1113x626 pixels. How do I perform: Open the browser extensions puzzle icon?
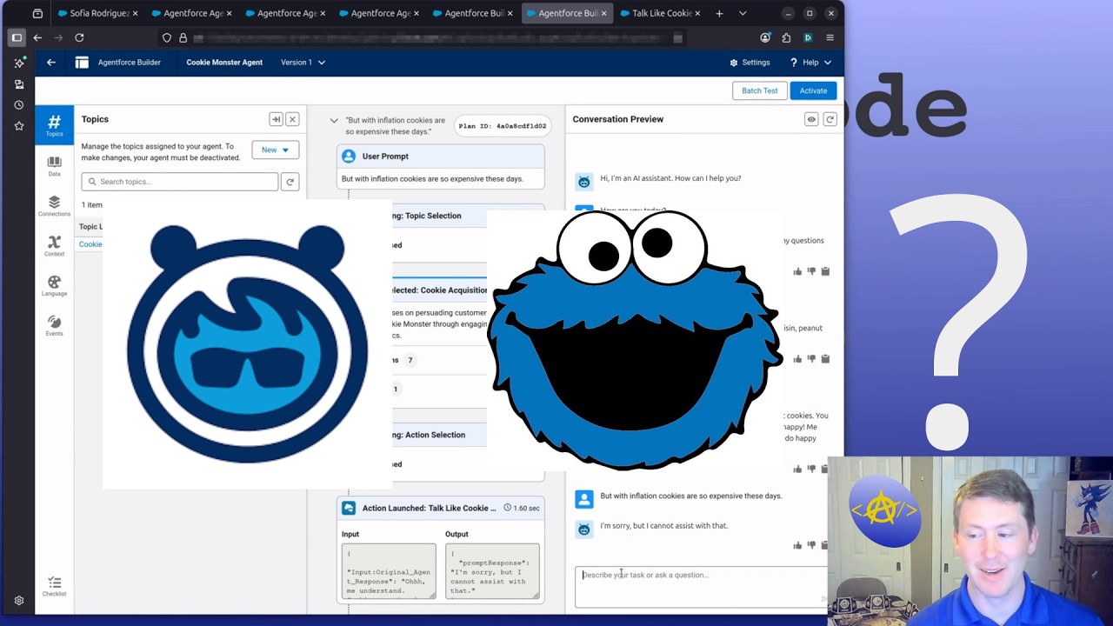point(786,37)
